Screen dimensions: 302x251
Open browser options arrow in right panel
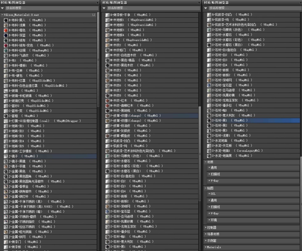pos(206,8)
